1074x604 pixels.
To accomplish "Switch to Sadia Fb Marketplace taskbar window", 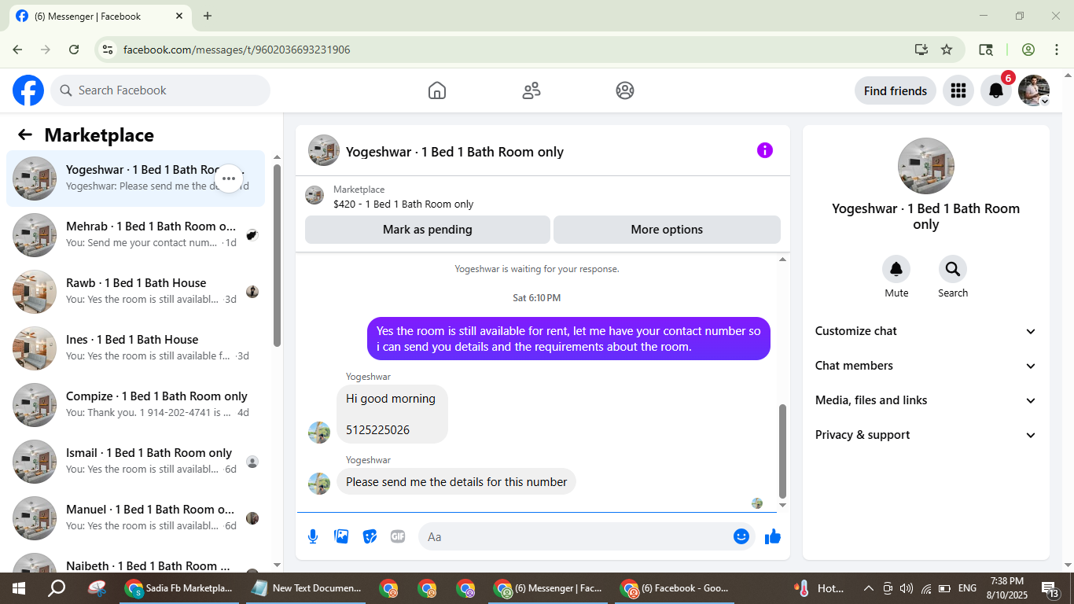I will 181,588.
